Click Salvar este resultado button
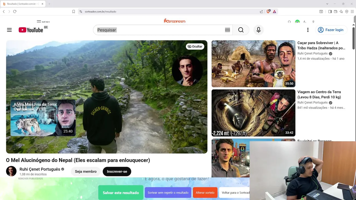 [x=121, y=192]
